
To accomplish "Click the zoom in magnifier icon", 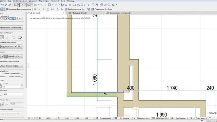I will point(36,118).
